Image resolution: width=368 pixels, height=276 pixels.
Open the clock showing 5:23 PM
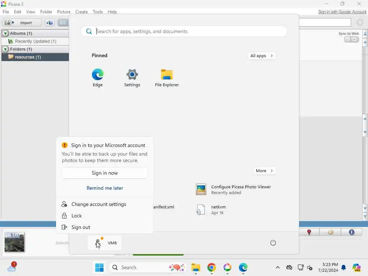click(328, 267)
